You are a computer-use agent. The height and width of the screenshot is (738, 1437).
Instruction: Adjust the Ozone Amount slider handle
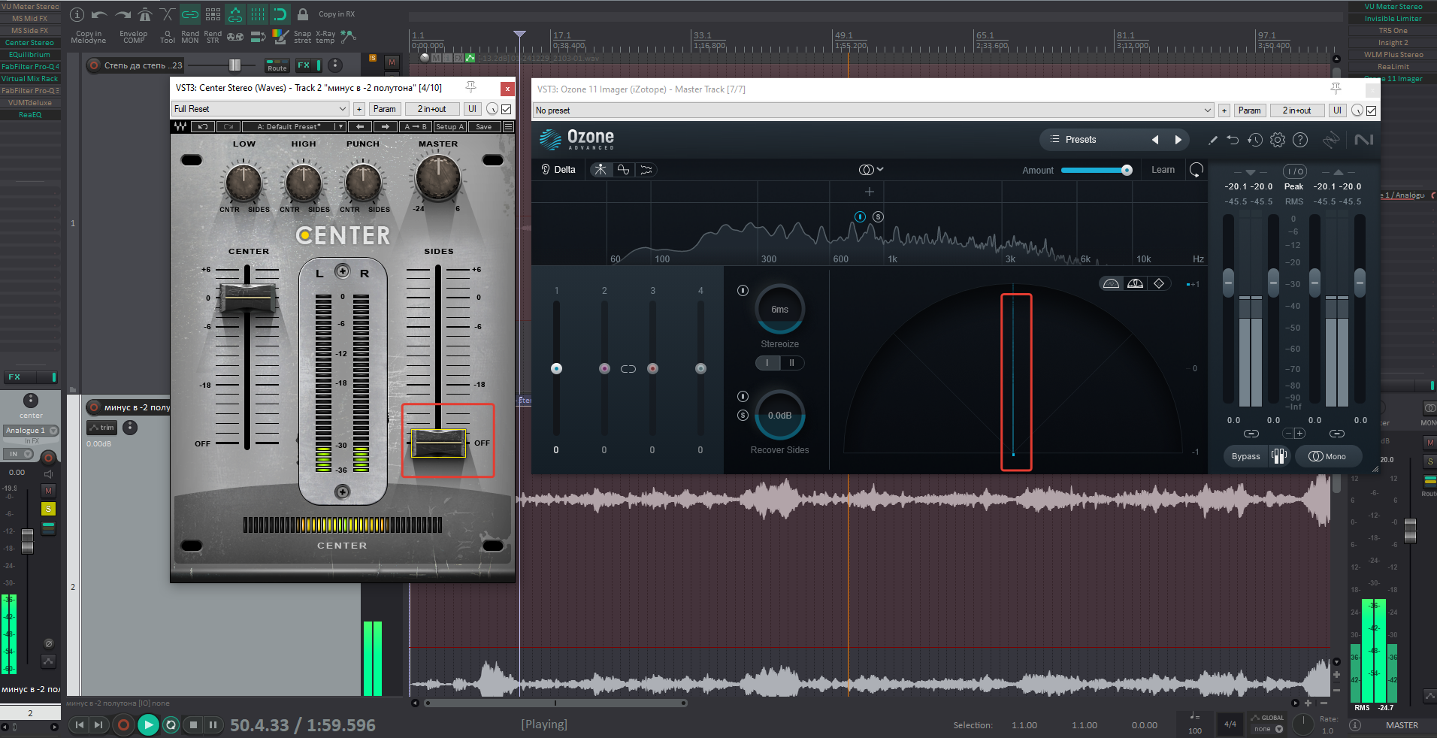pos(1127,171)
